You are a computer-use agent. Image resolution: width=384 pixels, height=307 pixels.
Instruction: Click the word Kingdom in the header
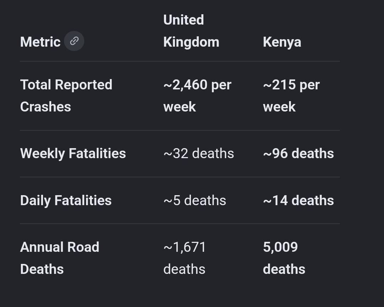(x=191, y=42)
